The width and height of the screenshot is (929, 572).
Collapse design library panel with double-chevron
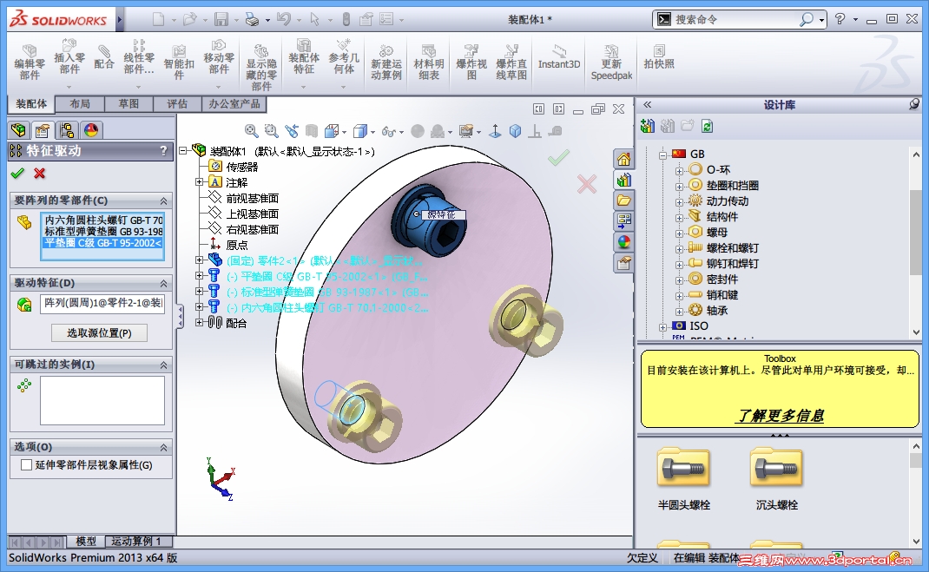pos(647,104)
